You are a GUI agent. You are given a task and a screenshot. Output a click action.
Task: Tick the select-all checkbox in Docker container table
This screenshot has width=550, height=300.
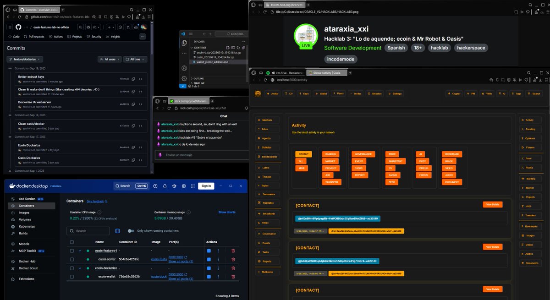pyautogui.click(x=72, y=242)
